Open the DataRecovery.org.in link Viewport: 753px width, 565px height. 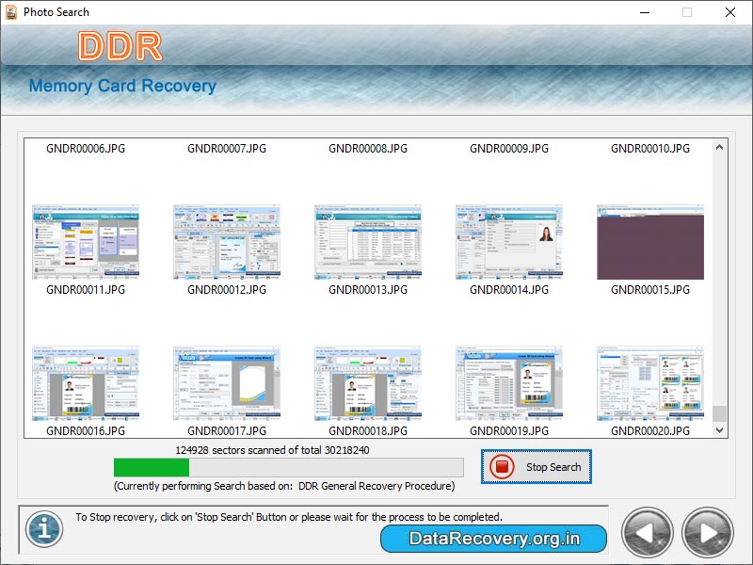point(493,539)
